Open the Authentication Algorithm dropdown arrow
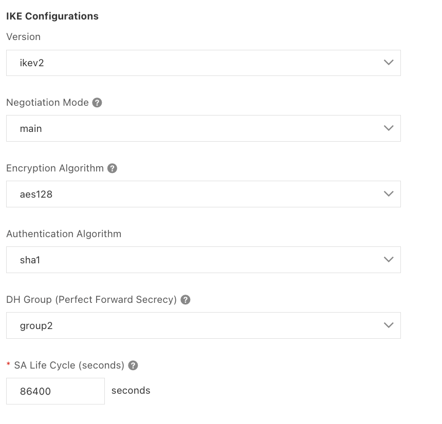Viewport: 442px width, 424px height. pyautogui.click(x=389, y=260)
